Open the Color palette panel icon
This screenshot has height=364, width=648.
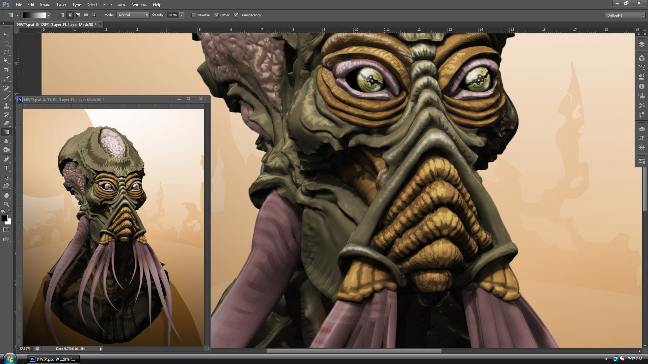tap(642, 129)
